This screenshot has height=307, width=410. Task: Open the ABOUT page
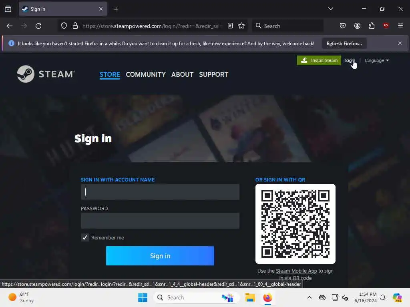tap(182, 74)
